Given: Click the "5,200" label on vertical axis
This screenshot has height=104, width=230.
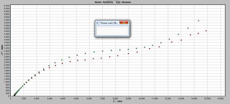Looking at the screenshot, I should (x=7, y=23).
